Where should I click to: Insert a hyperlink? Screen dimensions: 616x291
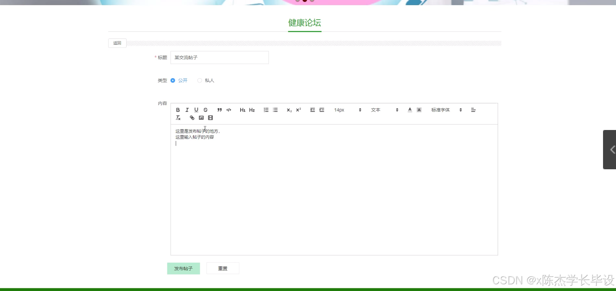pyautogui.click(x=192, y=117)
